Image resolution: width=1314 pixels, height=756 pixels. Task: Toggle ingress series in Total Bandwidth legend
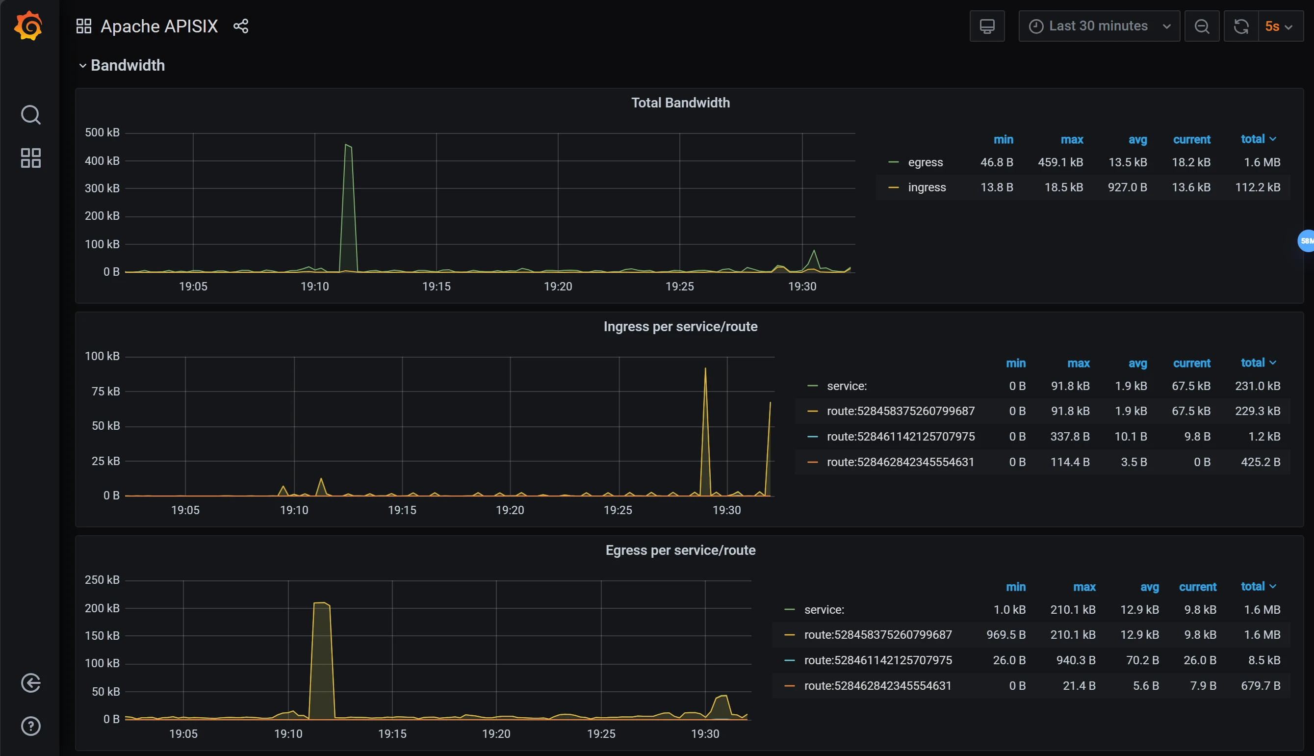coord(927,187)
